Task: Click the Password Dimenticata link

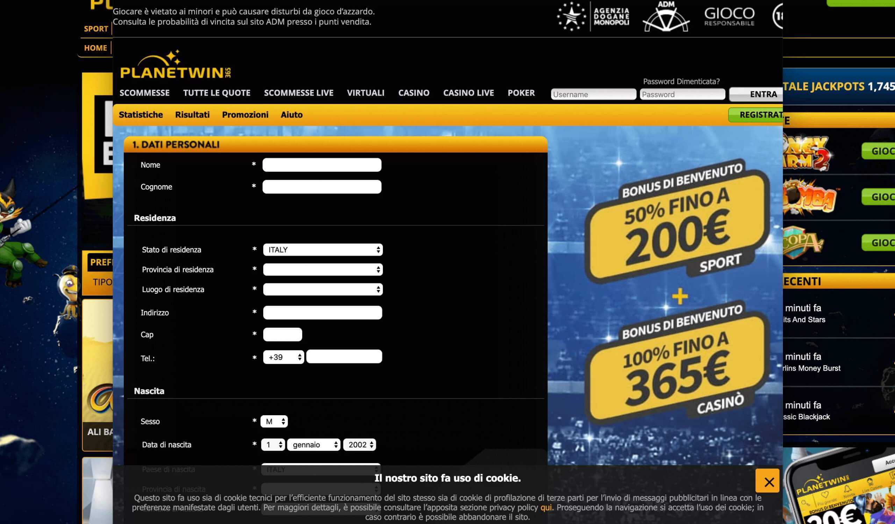Action: click(681, 82)
